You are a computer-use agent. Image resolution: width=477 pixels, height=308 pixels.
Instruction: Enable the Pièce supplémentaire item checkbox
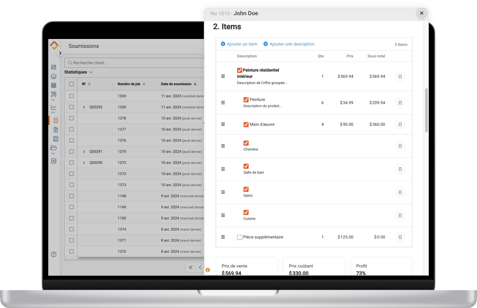coord(239,237)
